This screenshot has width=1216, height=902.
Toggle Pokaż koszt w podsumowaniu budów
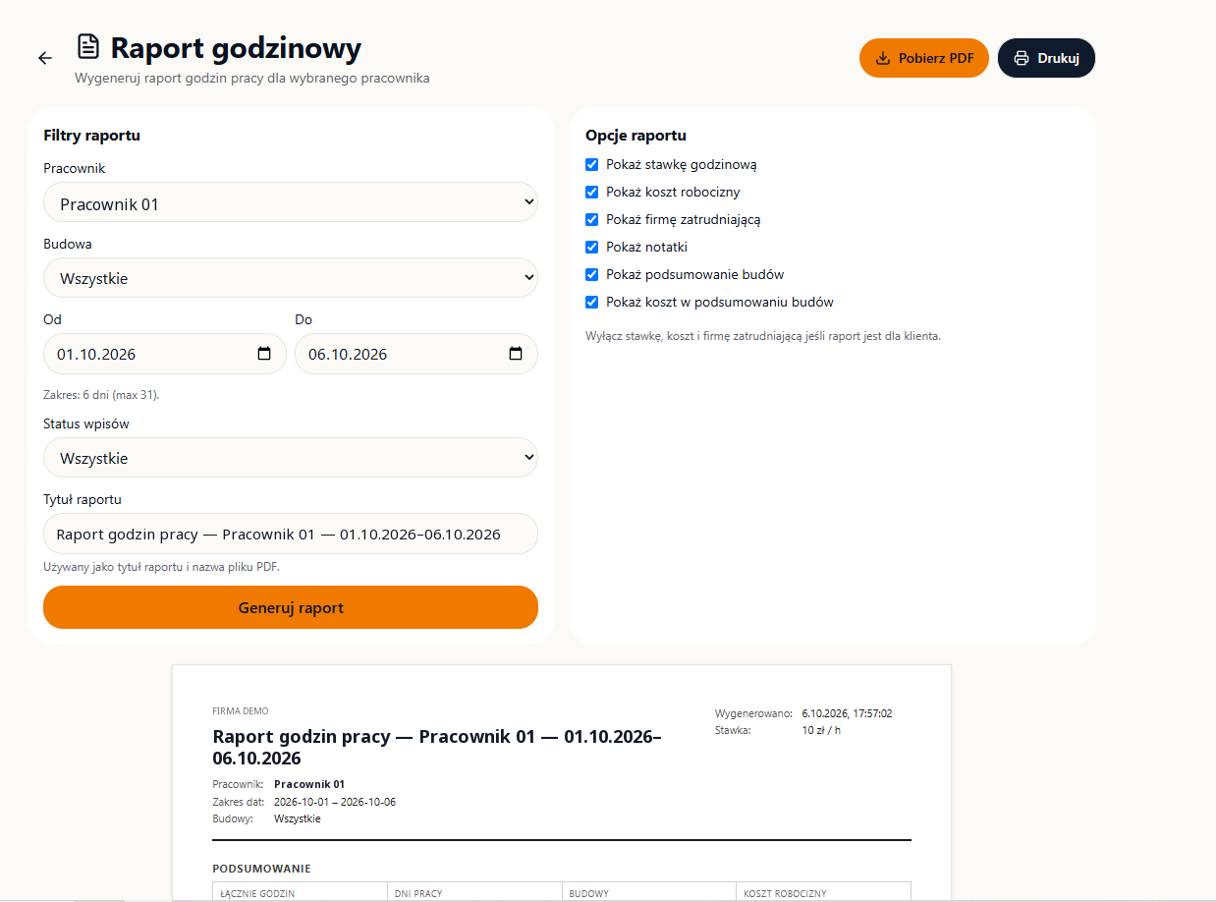tap(591, 302)
